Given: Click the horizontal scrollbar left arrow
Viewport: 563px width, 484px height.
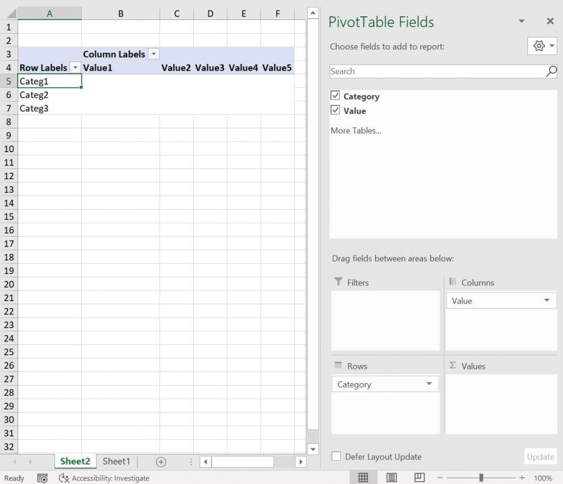Looking at the screenshot, I should pyautogui.click(x=205, y=461).
